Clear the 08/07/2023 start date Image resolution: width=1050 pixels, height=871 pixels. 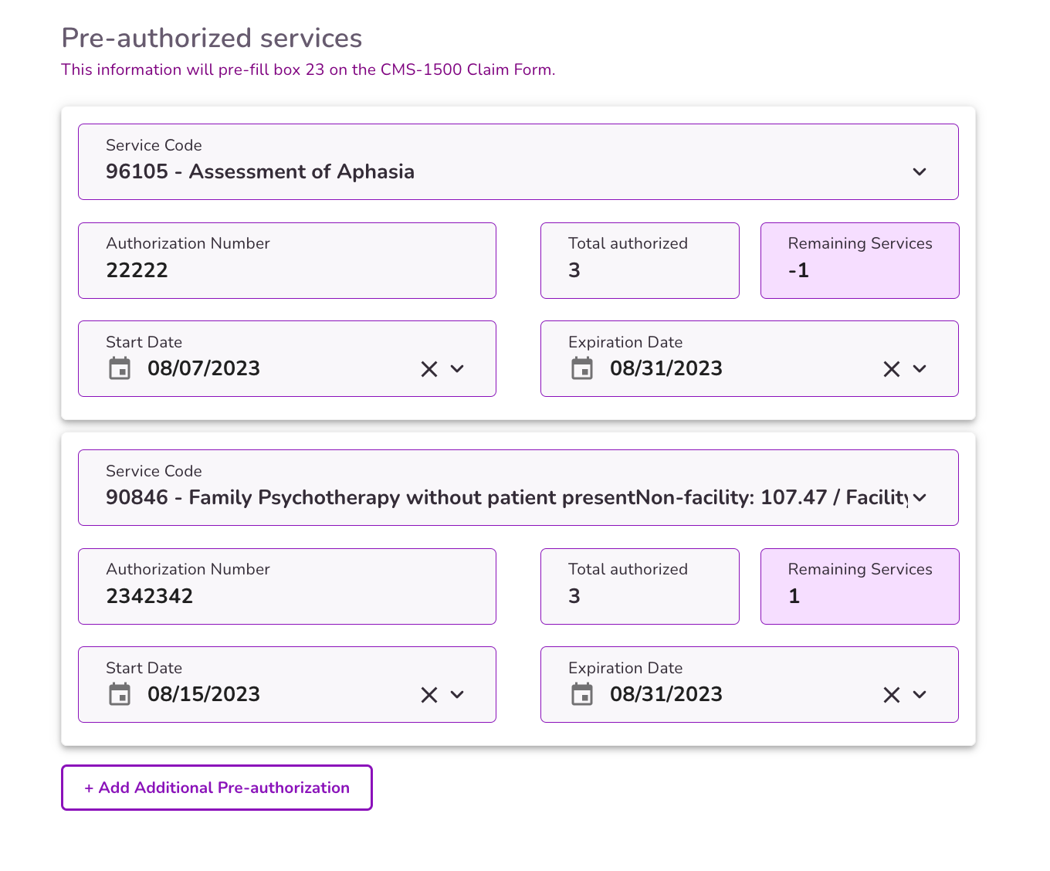point(429,369)
